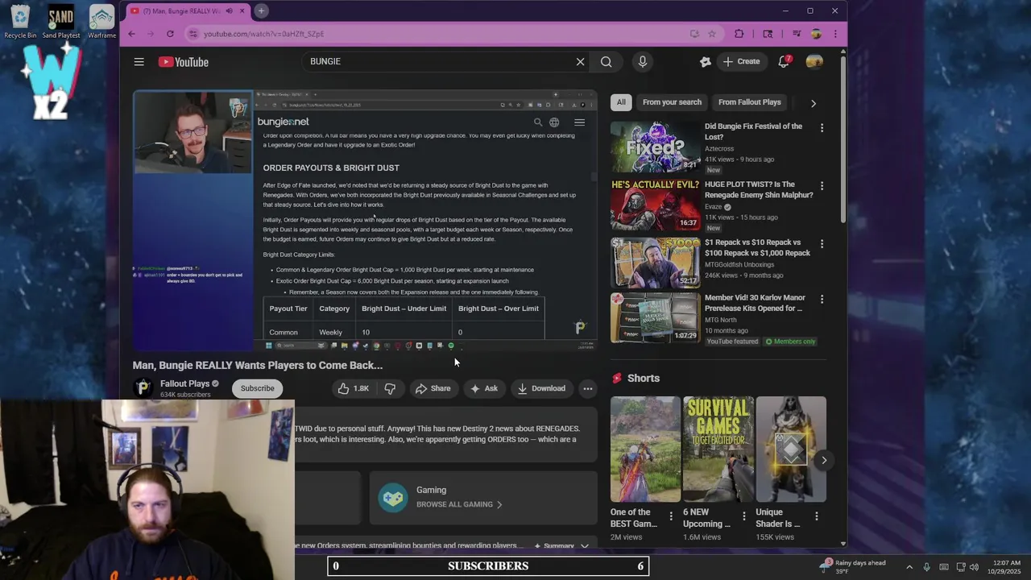Browse all Gaming link
Screen dimensions: 1031x580
tap(459, 504)
